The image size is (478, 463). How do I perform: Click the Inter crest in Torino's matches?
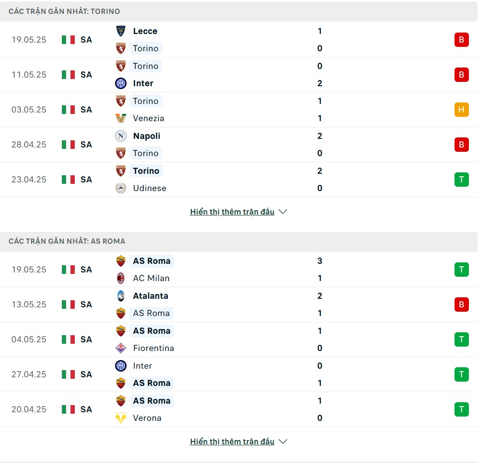point(121,83)
